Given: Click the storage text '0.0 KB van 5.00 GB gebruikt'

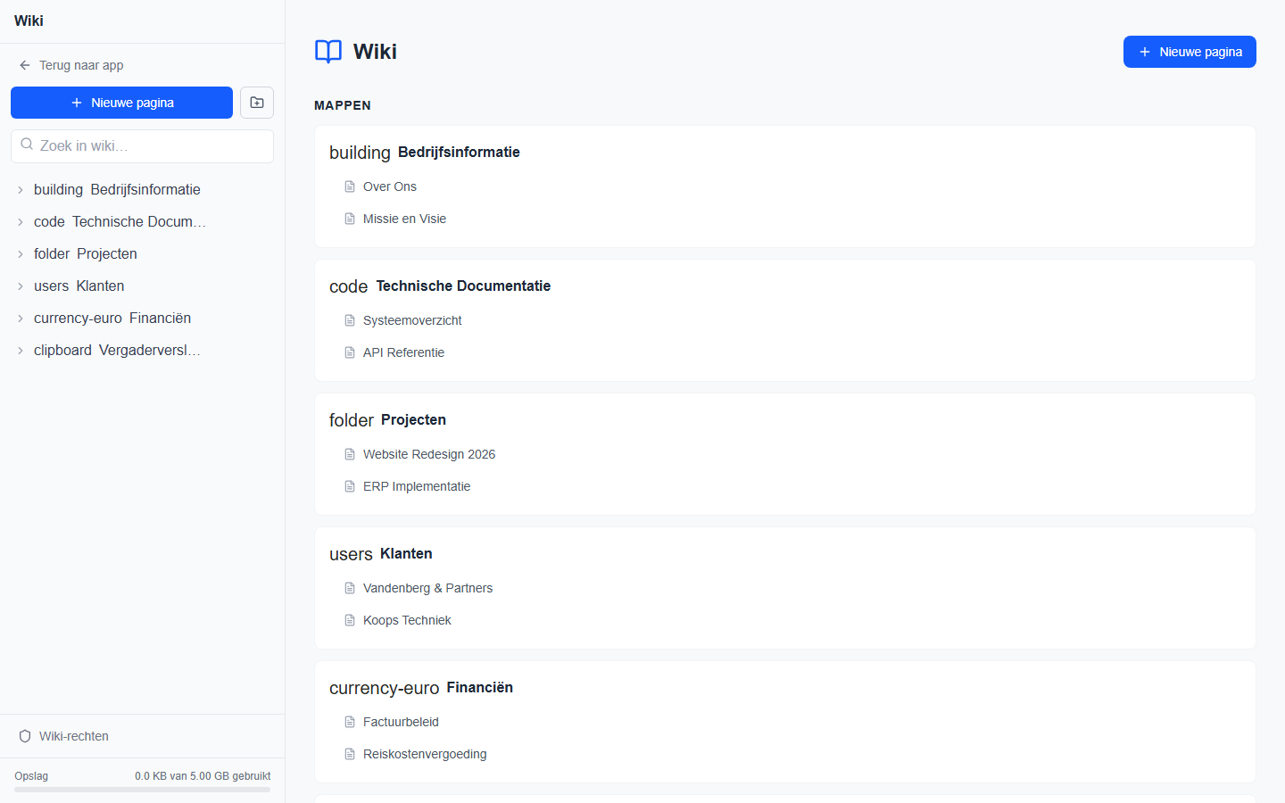Looking at the screenshot, I should [203, 776].
